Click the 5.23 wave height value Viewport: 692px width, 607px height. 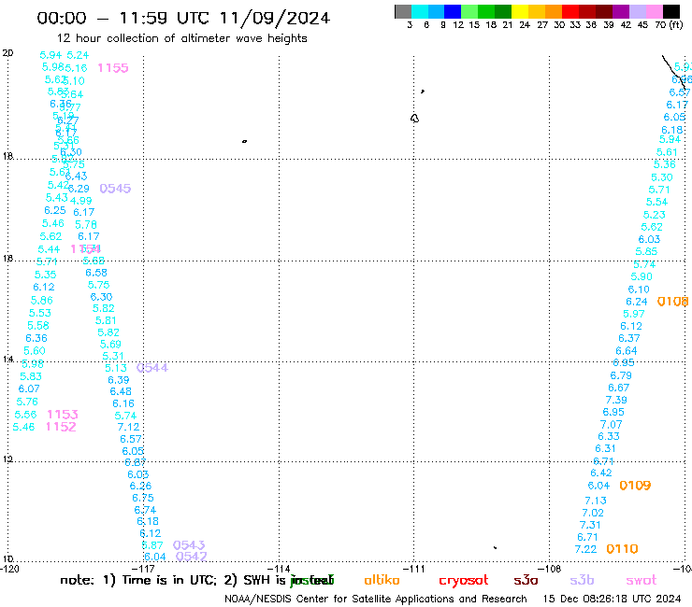pos(654,215)
